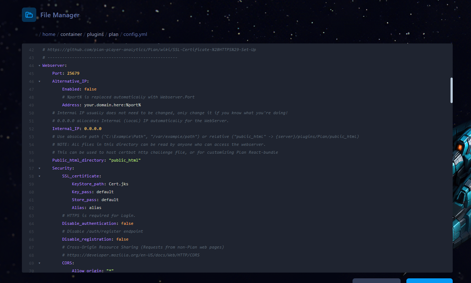Open the plan folder in breadcrumb
The width and height of the screenshot is (471, 283).
[113, 34]
